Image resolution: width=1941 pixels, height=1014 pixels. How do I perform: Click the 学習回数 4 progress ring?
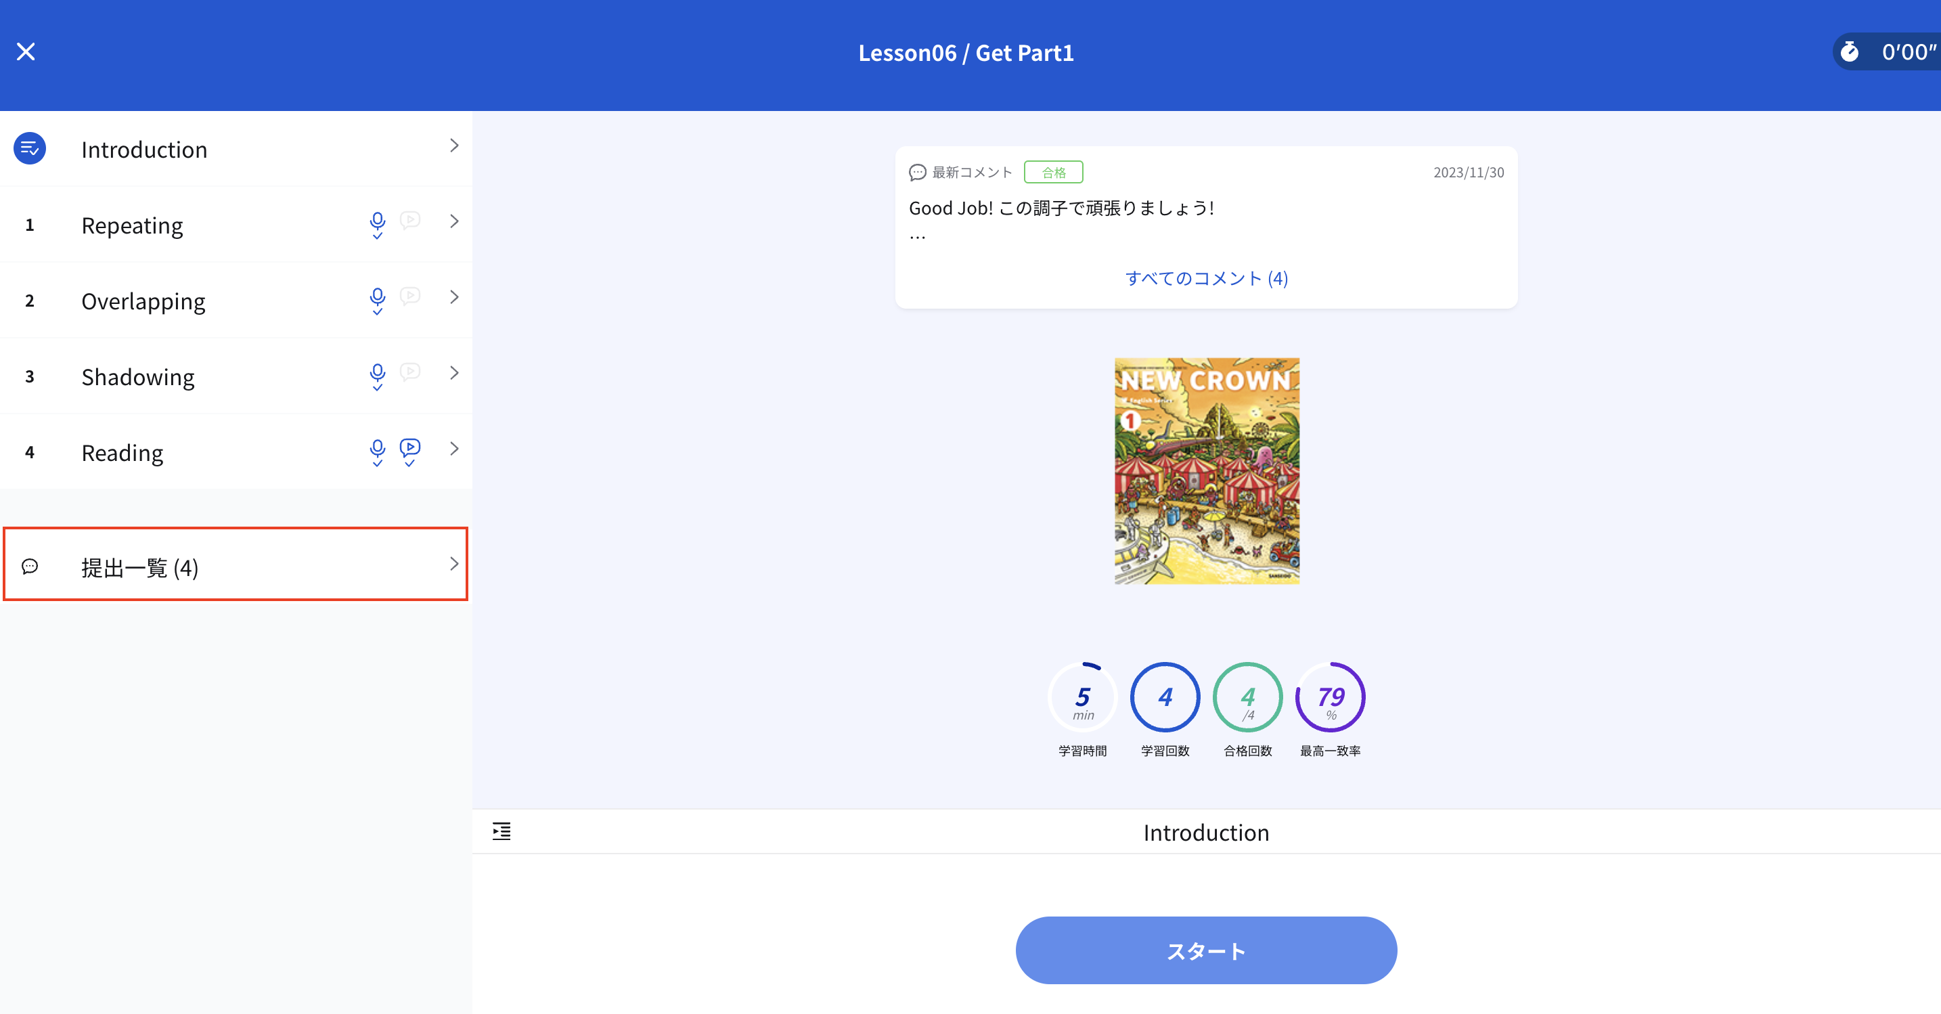click(x=1165, y=697)
